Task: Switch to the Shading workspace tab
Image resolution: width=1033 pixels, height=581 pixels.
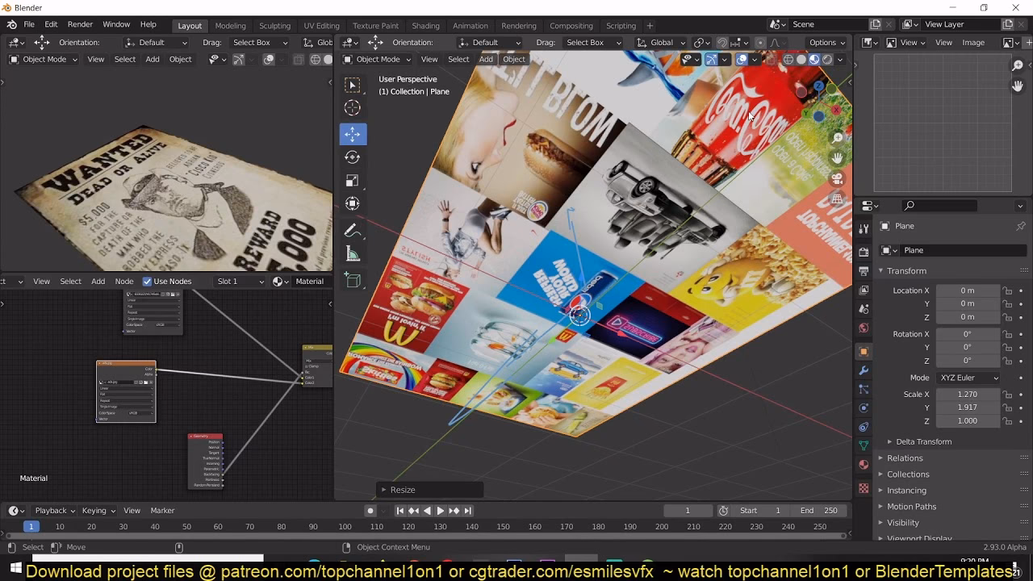Action: (x=425, y=26)
